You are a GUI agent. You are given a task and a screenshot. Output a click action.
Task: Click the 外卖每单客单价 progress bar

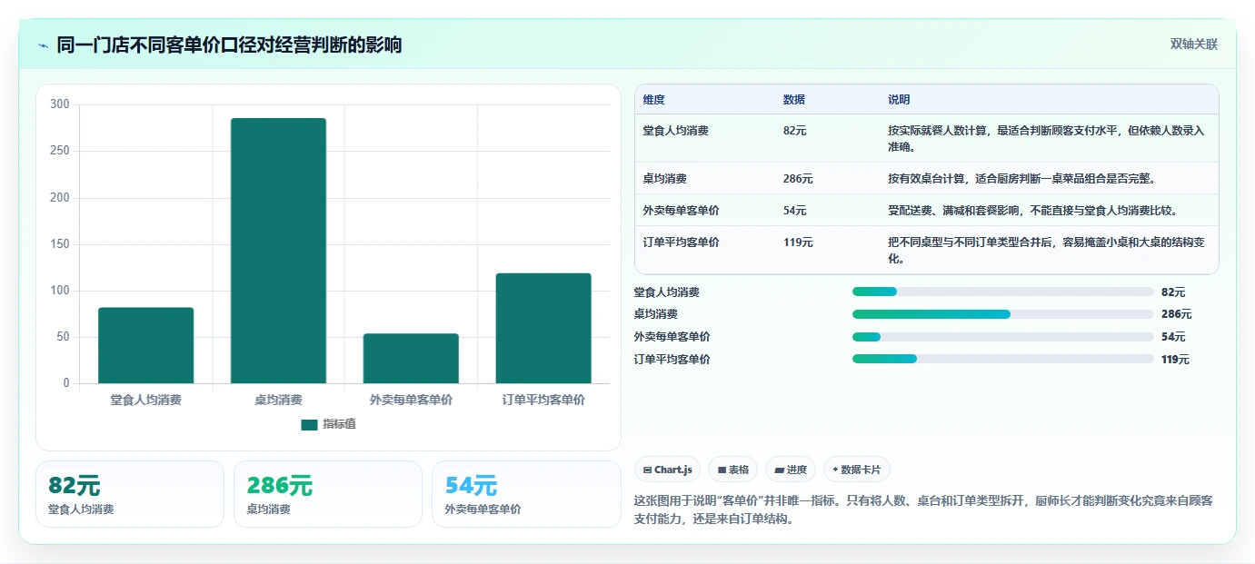pos(1003,337)
